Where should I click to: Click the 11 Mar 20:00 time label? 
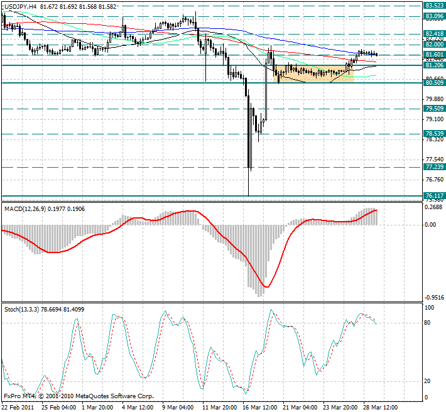coord(220,408)
